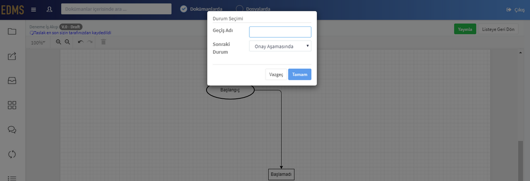Viewport: 530px width, 181px height.
Task: Select the Dosyalarda search option
Action: pos(253,9)
